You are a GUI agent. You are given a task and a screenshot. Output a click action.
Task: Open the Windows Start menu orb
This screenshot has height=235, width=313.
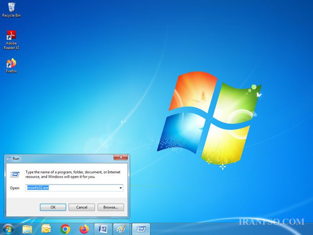click(x=8, y=229)
